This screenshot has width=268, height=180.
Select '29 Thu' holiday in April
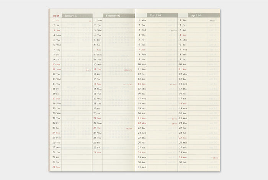coord(183,157)
